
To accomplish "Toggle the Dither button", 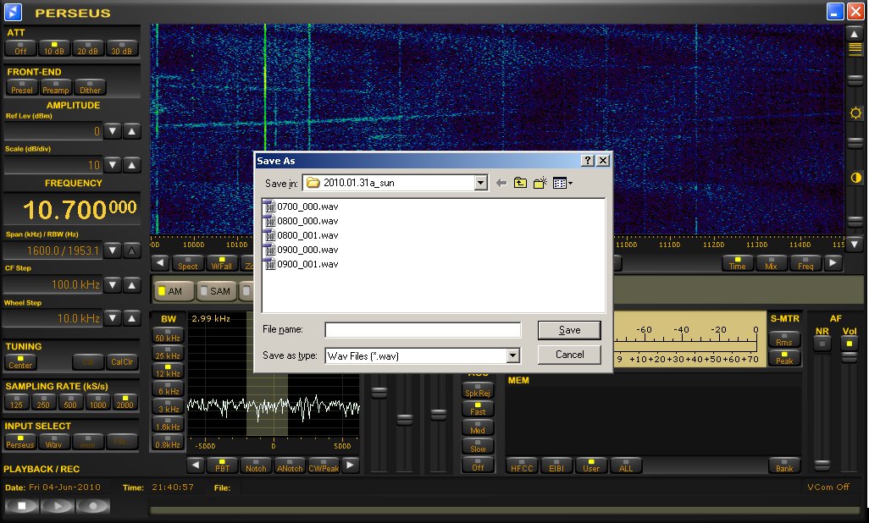I will coord(90,87).
